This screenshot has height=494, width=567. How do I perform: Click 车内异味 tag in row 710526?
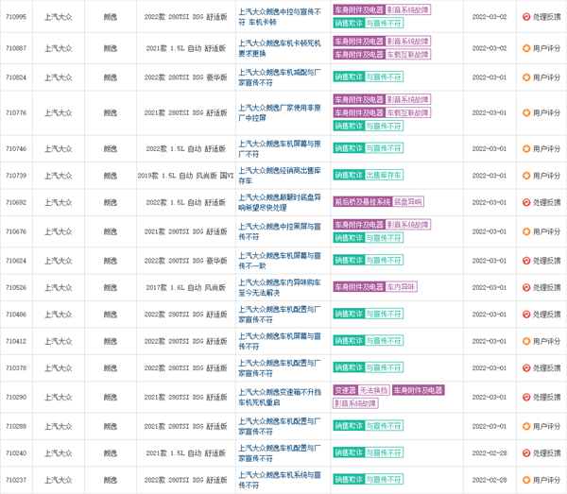pos(401,287)
